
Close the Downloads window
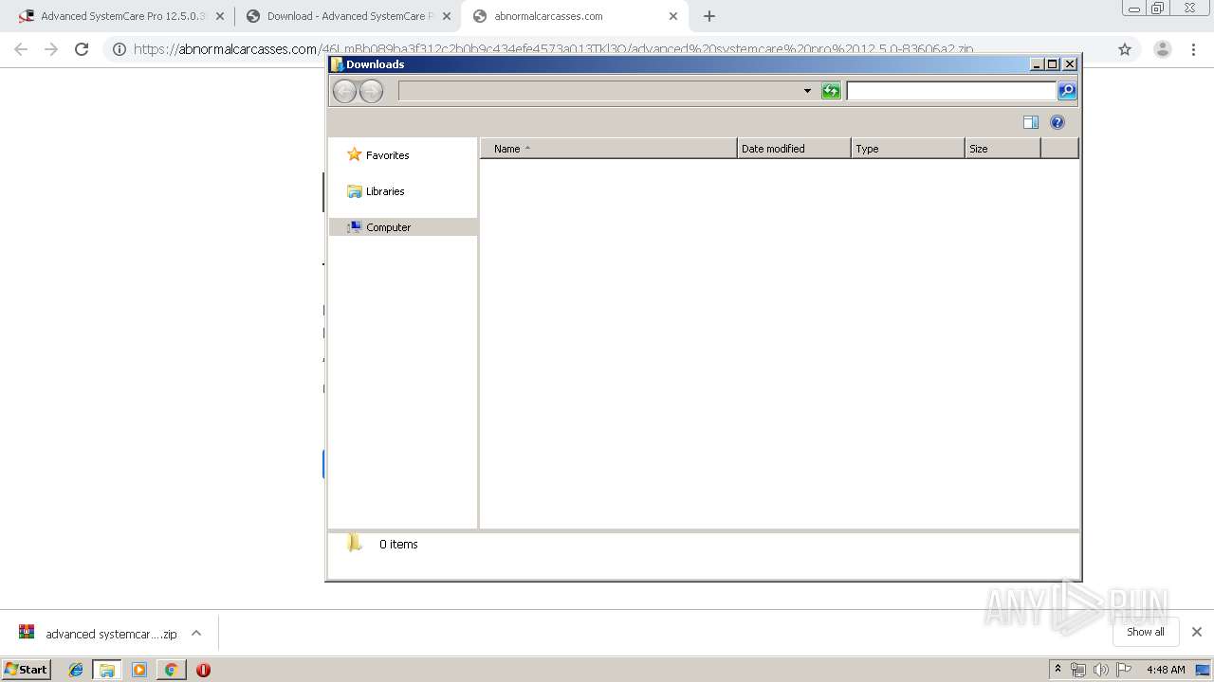coord(1070,64)
